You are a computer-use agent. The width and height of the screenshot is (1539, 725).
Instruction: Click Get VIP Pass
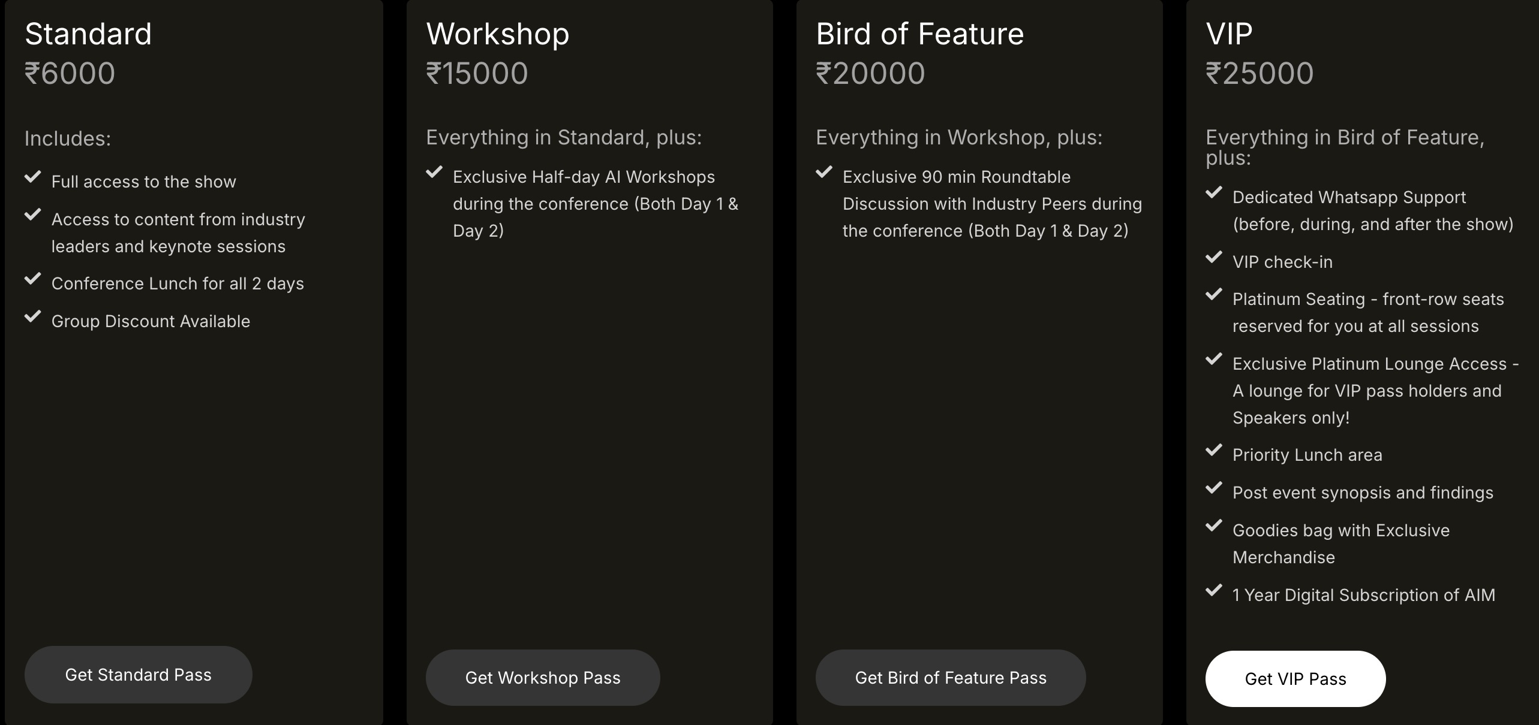(x=1295, y=679)
